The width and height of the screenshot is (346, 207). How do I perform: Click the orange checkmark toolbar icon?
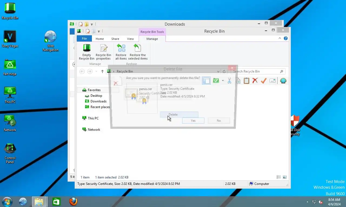264,81
